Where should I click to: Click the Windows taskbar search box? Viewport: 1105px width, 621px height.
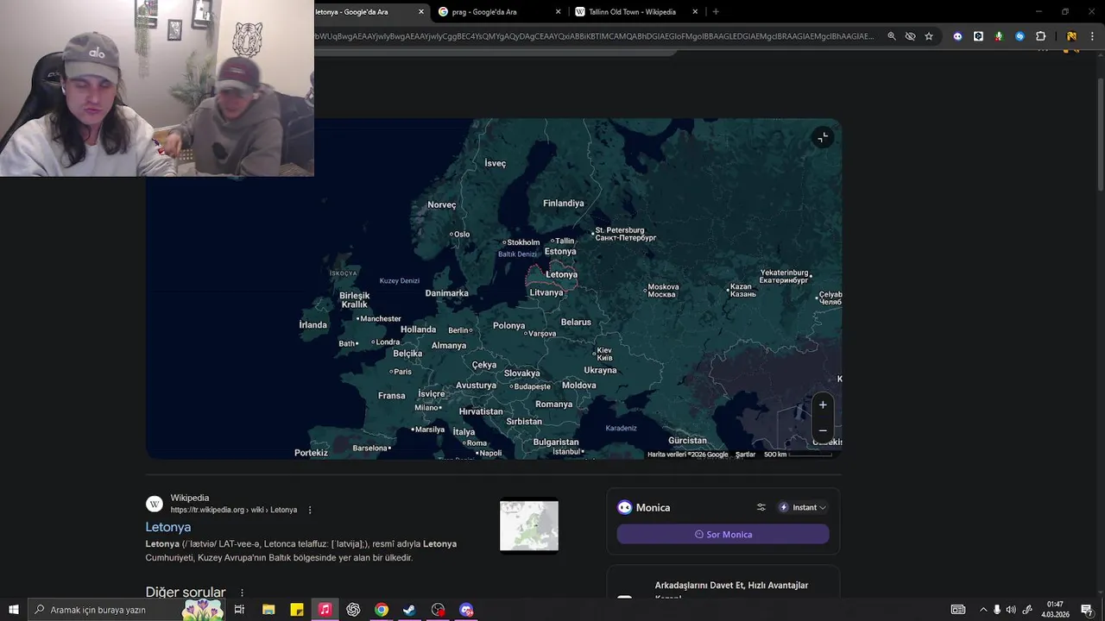click(126, 610)
